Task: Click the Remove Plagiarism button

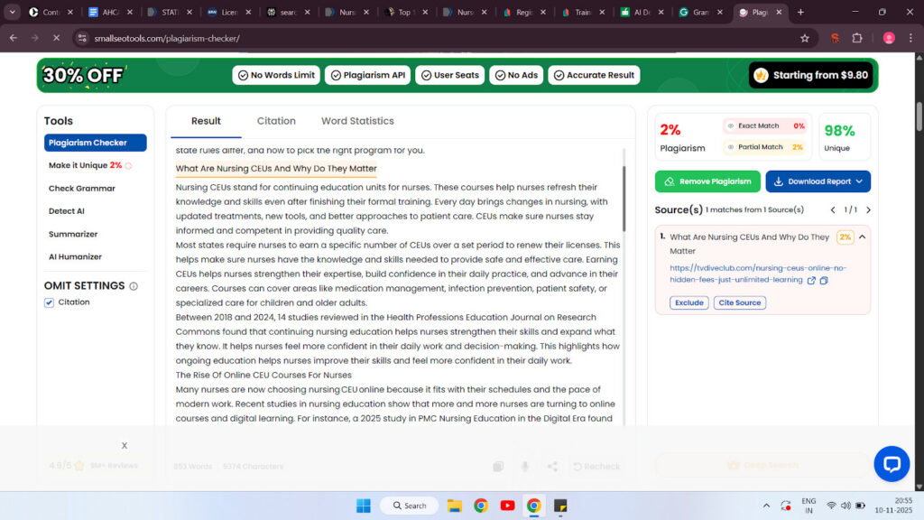Action: pyautogui.click(x=707, y=181)
